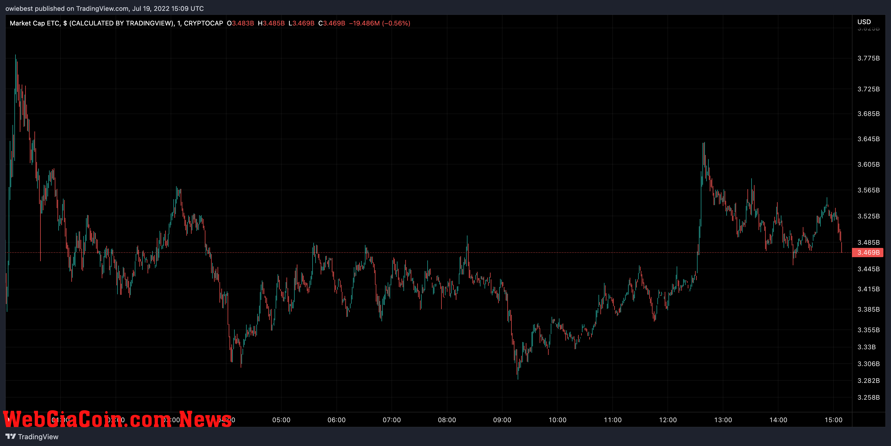Click the 3.415B price axis label

pyautogui.click(x=868, y=289)
